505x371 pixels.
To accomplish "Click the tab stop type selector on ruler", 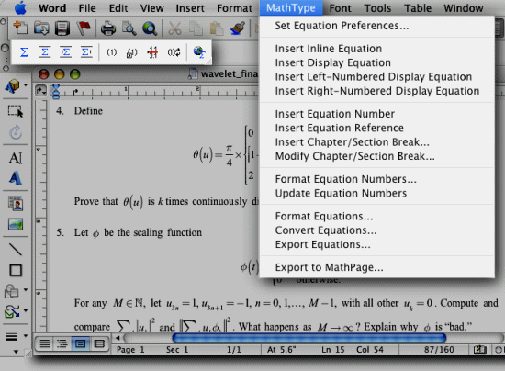I will 41,91.
